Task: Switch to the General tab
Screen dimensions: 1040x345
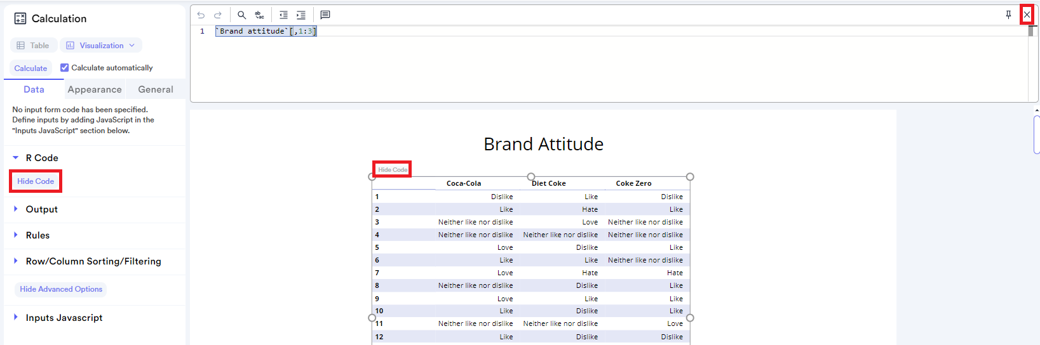Action: (156, 89)
